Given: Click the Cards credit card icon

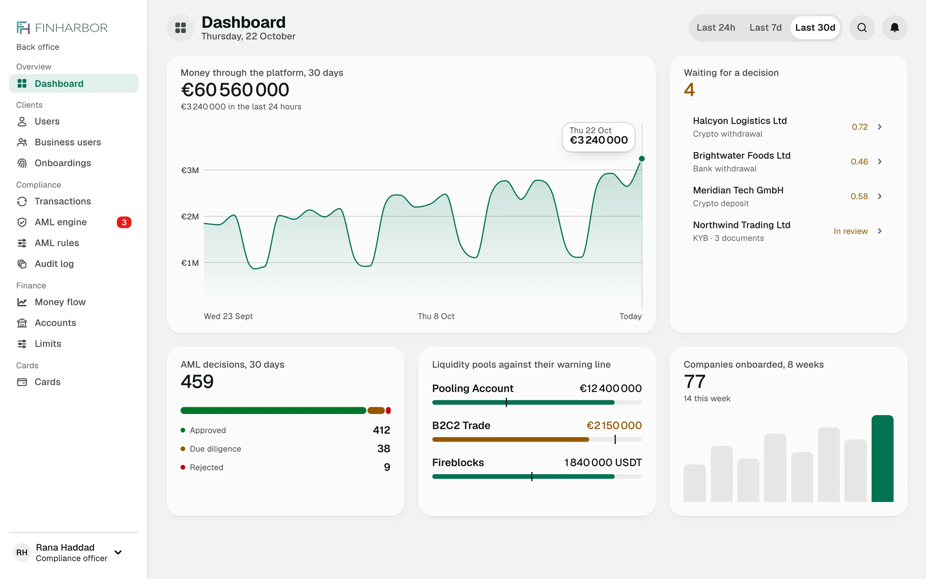Looking at the screenshot, I should pos(22,382).
